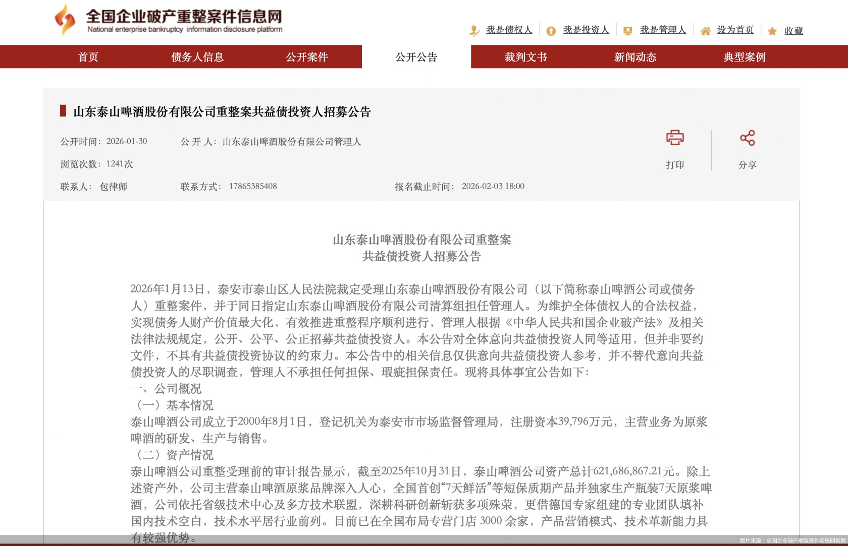Open the 首页 menu item

88,57
